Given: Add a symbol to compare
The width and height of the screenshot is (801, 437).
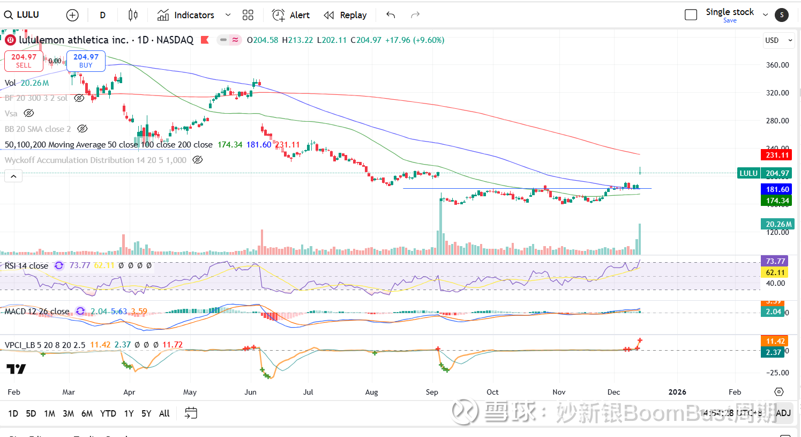Looking at the screenshot, I should pos(72,15).
